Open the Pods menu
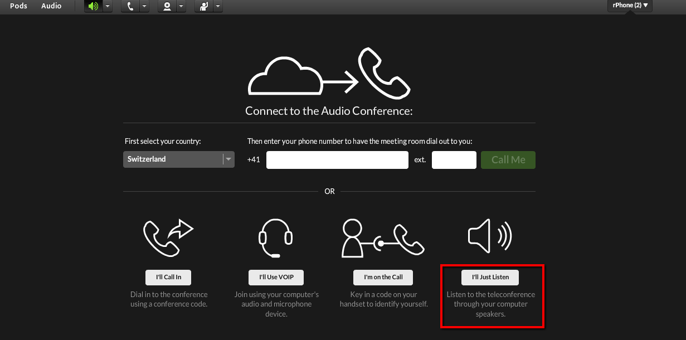The height and width of the screenshot is (340, 686). [x=18, y=6]
